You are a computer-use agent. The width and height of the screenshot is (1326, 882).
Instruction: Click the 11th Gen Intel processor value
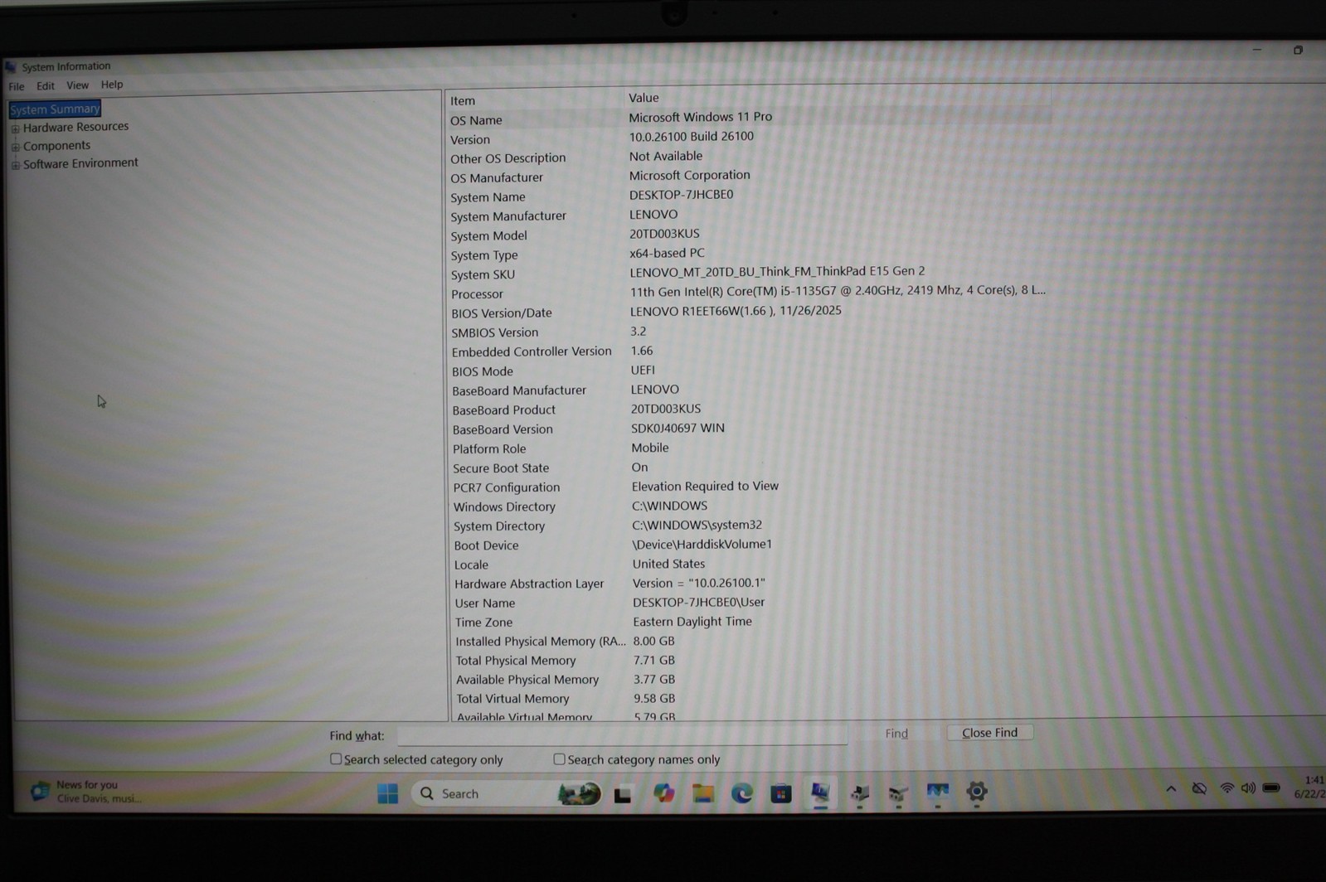point(838,291)
